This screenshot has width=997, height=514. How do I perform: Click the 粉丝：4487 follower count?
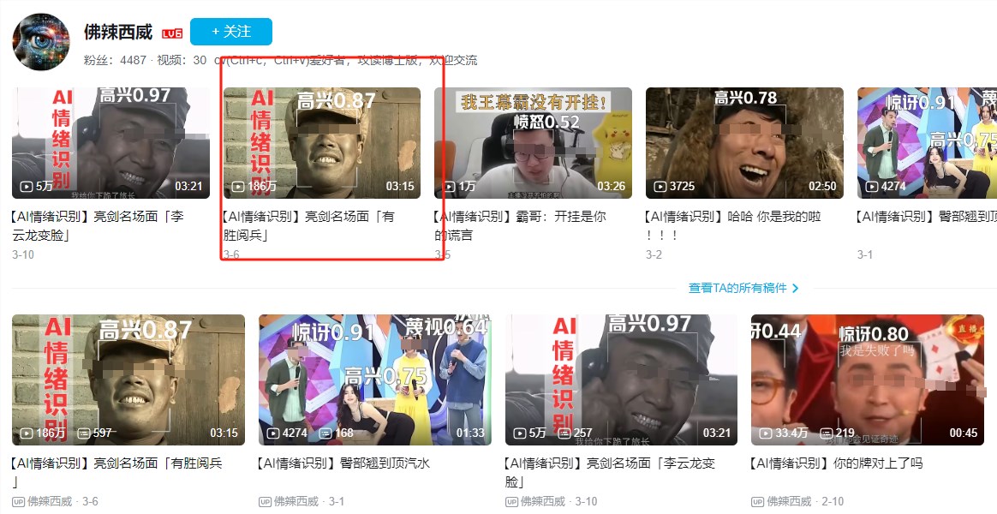tap(115, 61)
